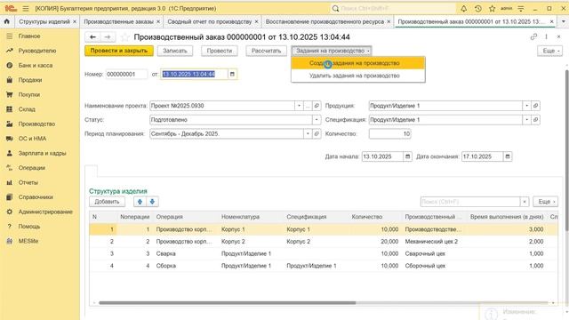The height and width of the screenshot is (320, 569).
Task: Expand the Продукция dropdown arrow
Action: pos(526,106)
